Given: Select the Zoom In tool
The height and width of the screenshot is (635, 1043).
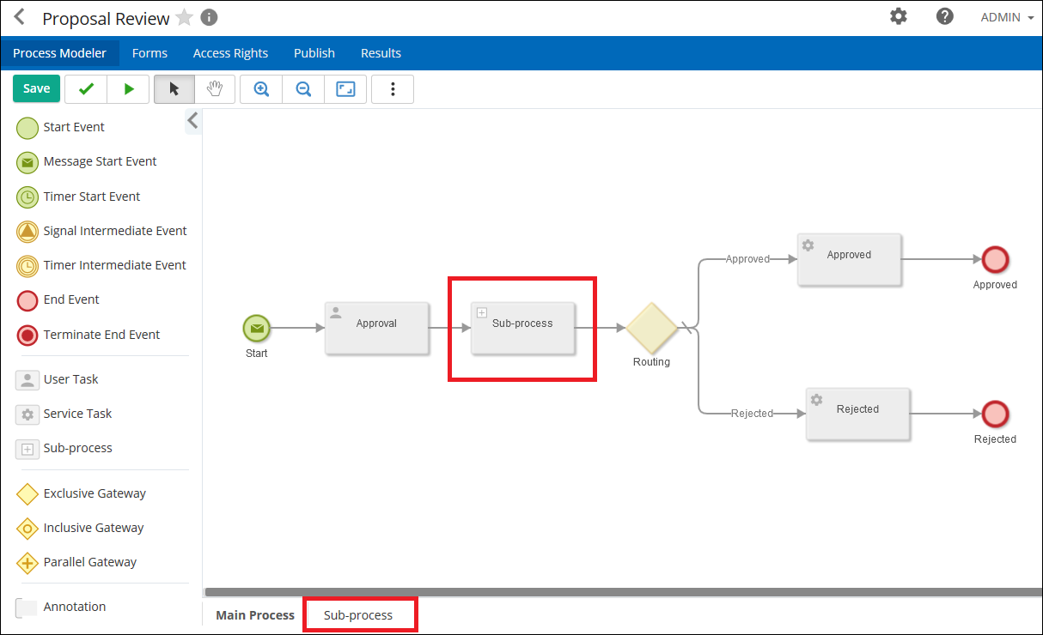Looking at the screenshot, I should (x=260, y=88).
